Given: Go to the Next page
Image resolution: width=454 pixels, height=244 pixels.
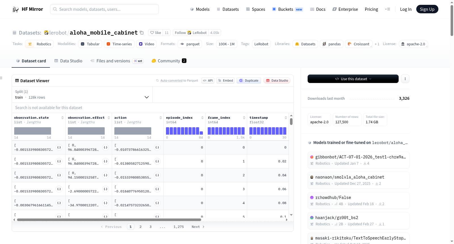Looking at the screenshot, I should point(198,227).
